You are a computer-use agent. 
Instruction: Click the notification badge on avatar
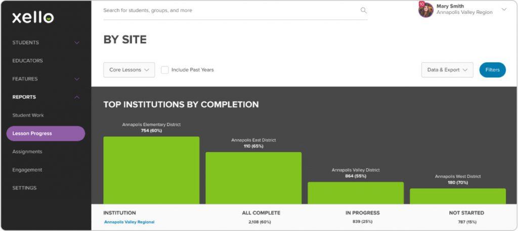(421, 4)
